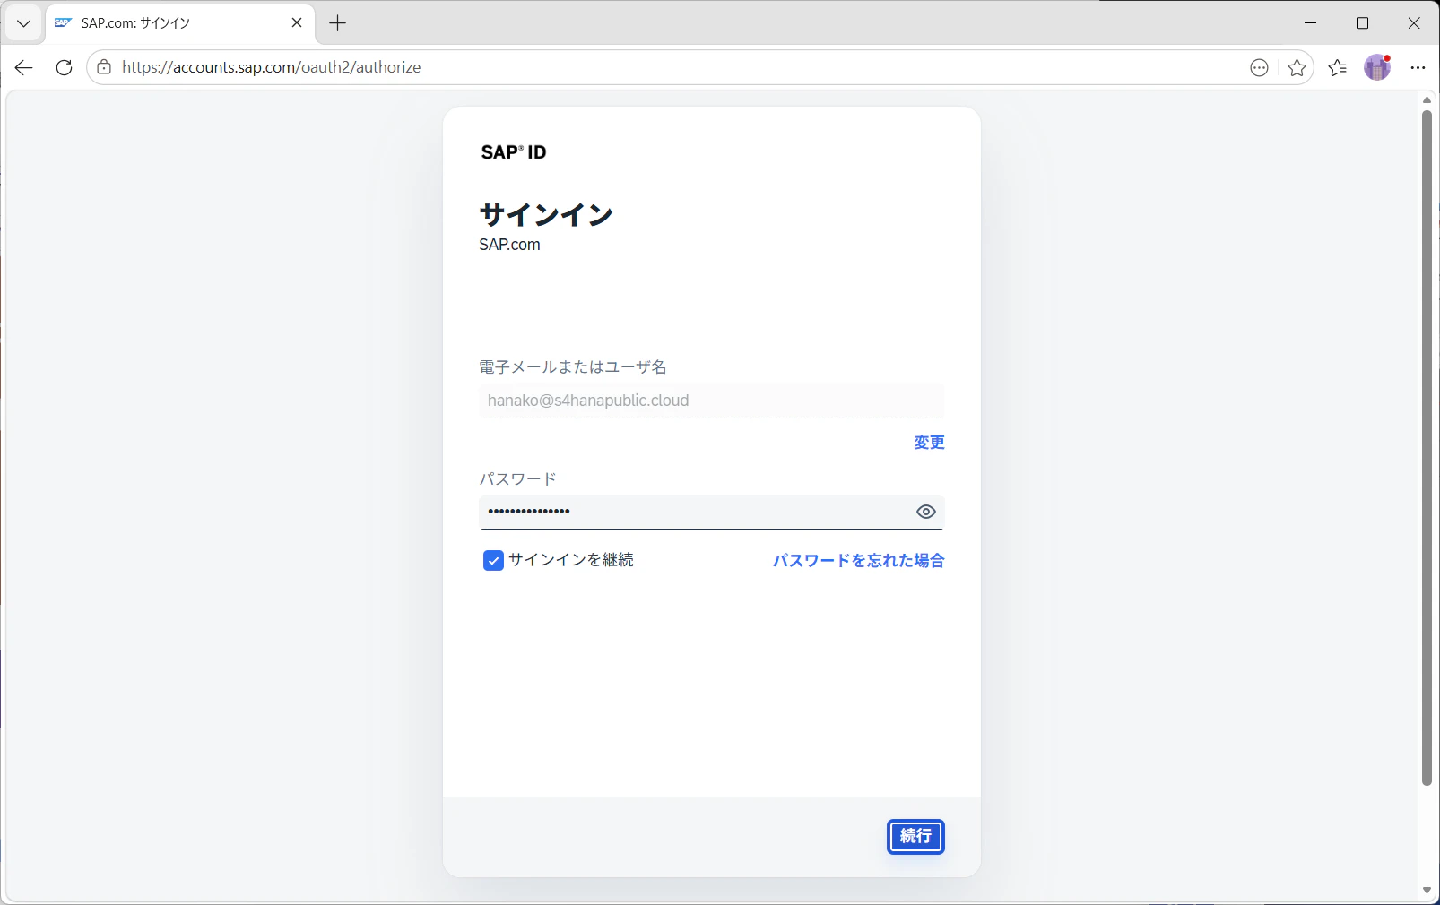The image size is (1440, 905).
Task: View site information lock icon
Action: [x=104, y=67]
